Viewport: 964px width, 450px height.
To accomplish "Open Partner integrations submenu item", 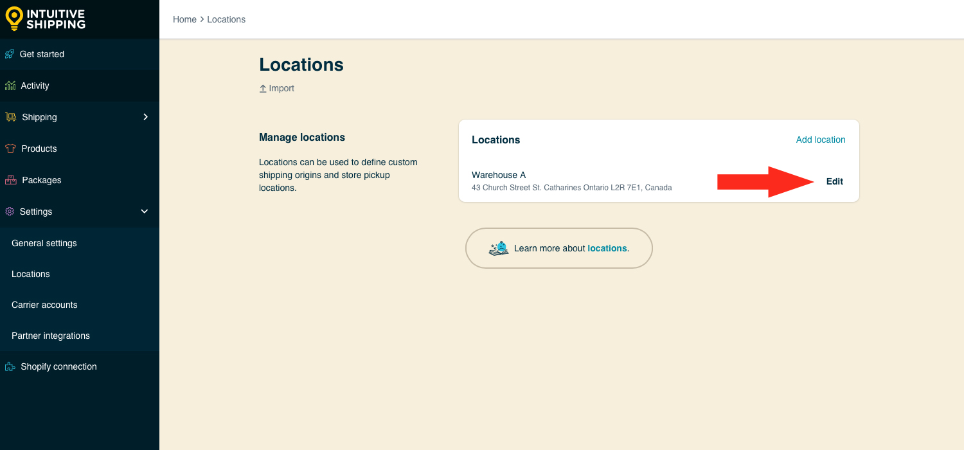I will [x=51, y=336].
